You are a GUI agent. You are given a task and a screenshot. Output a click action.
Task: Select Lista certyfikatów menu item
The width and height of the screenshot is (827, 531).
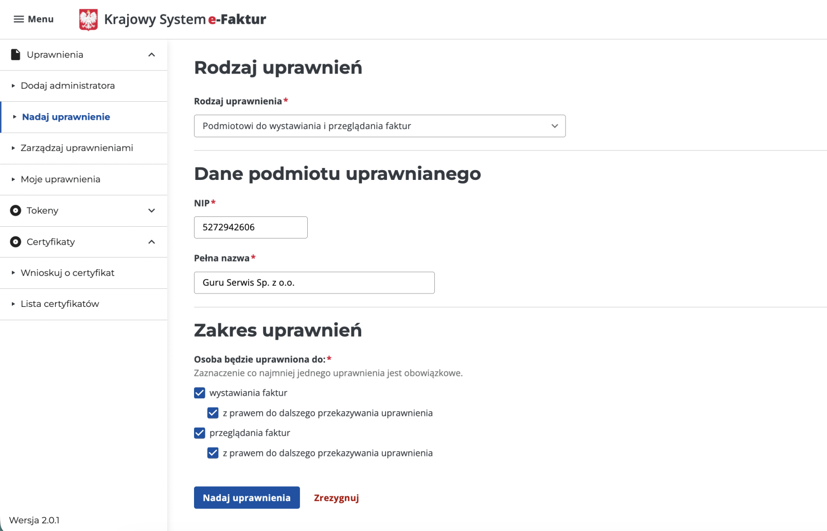(x=60, y=304)
